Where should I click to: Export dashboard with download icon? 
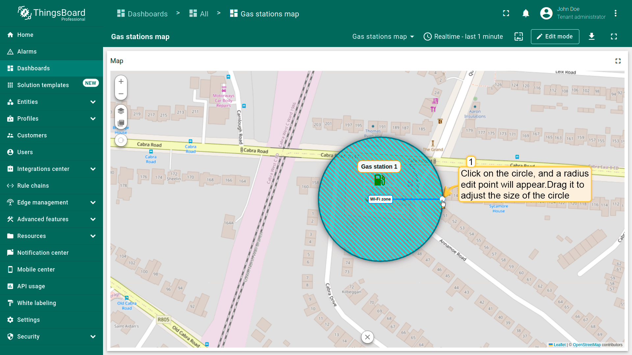point(592,36)
